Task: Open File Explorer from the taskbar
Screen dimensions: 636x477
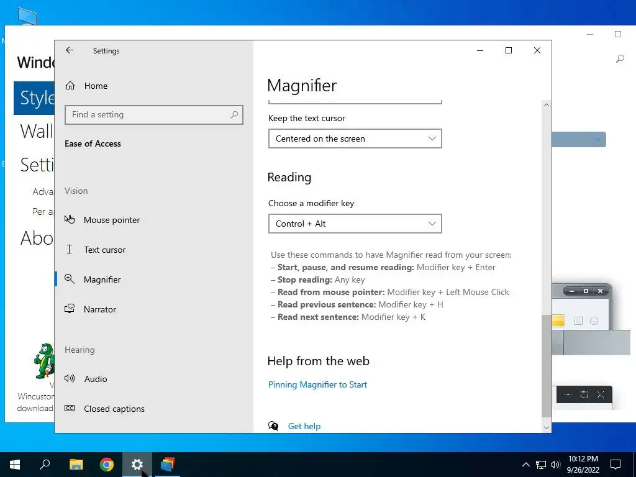Action: [76, 465]
